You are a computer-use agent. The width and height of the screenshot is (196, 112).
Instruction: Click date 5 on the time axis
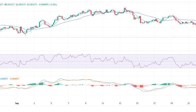(x=51, y=103)
